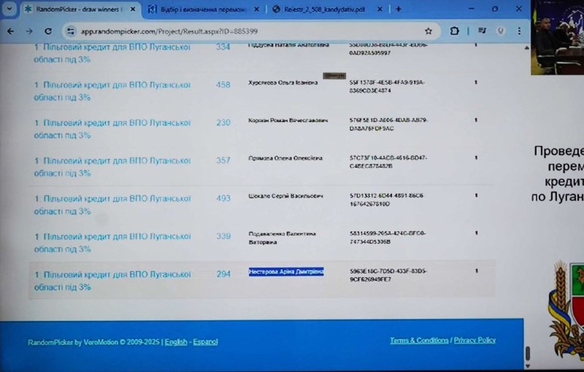Screen dimensions: 584x372
Task: Open the browser extensions puzzle icon
Action: pos(455,31)
